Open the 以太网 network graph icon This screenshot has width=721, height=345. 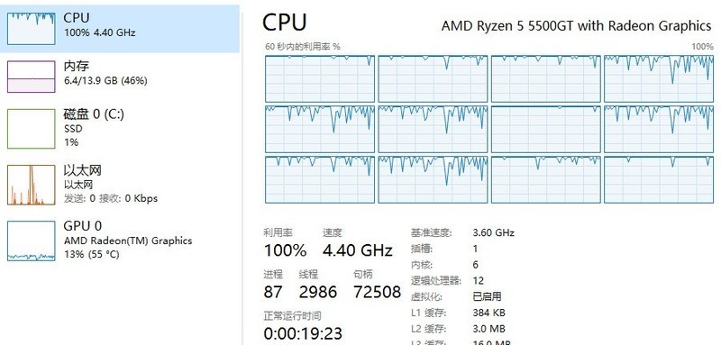[x=32, y=185]
